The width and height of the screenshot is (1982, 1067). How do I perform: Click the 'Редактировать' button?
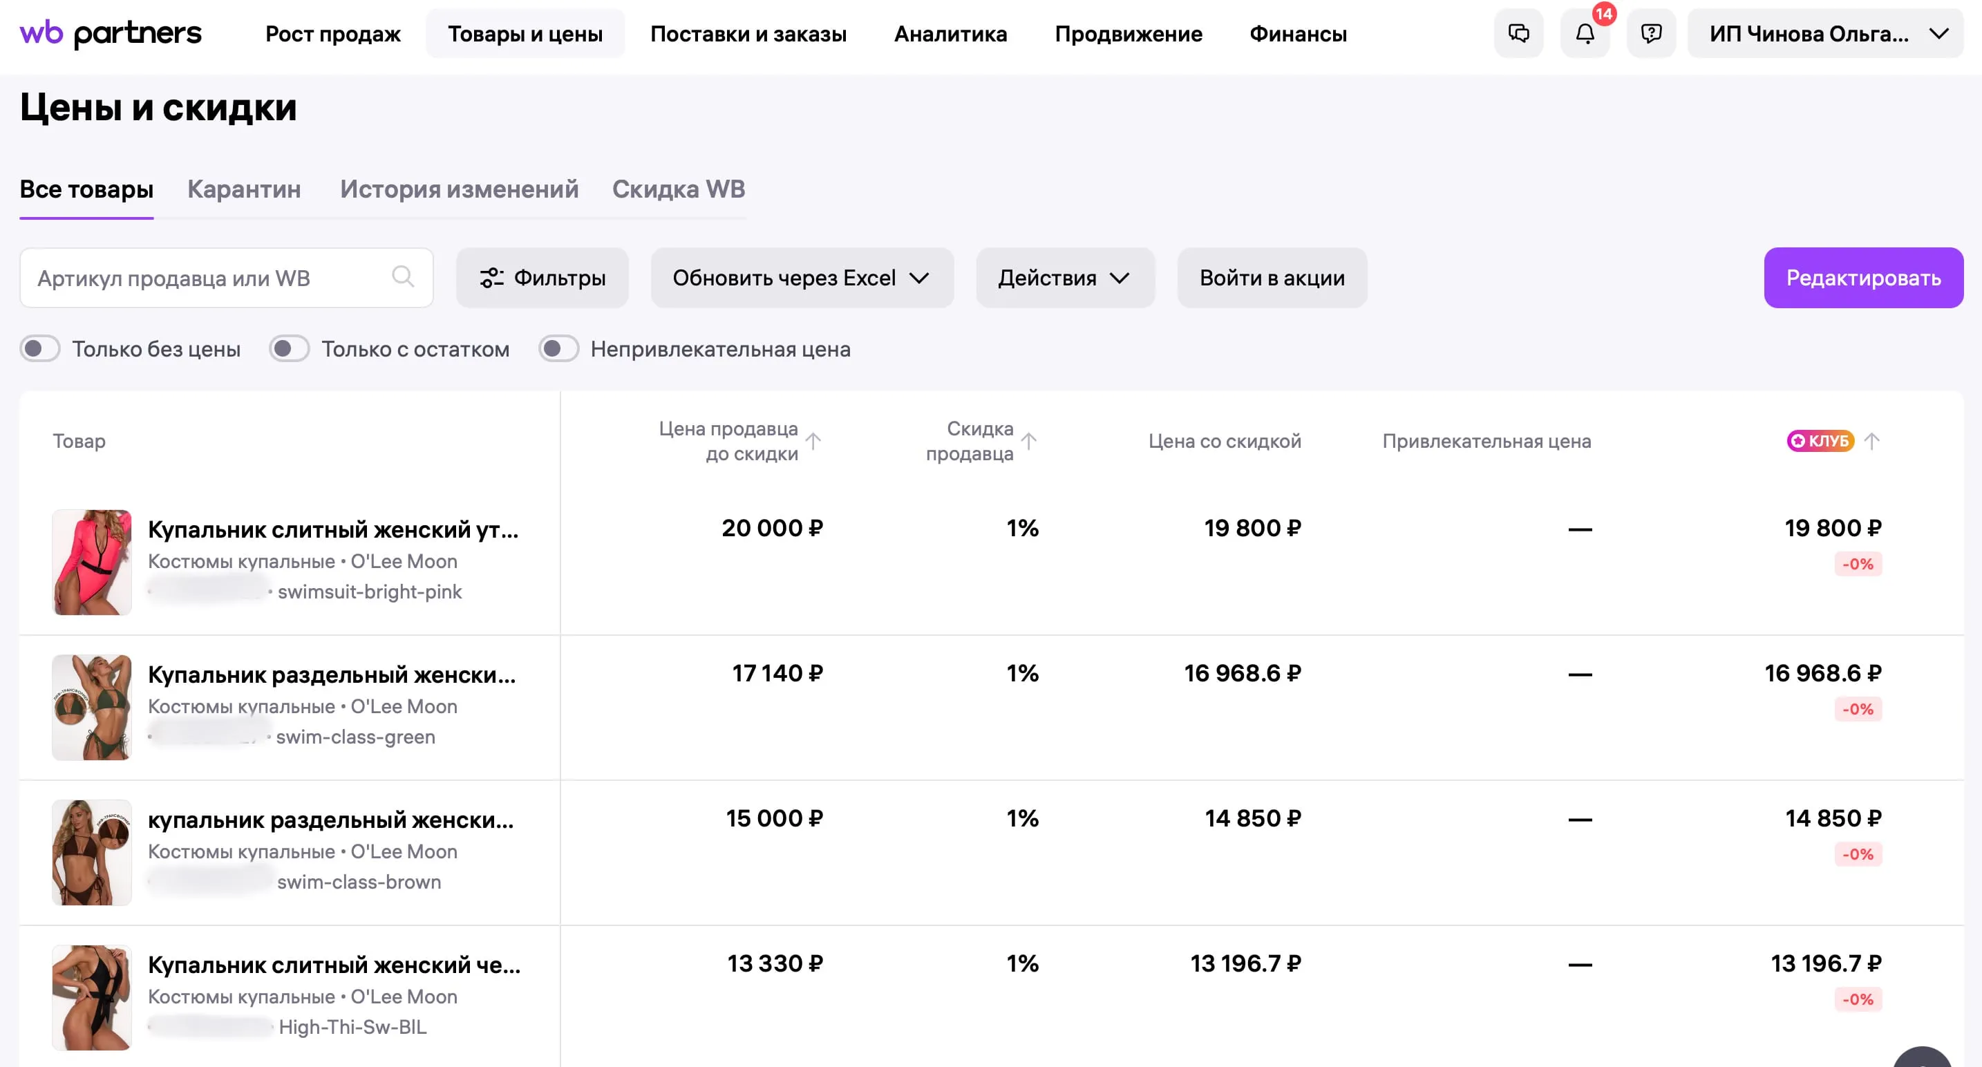pyautogui.click(x=1862, y=278)
